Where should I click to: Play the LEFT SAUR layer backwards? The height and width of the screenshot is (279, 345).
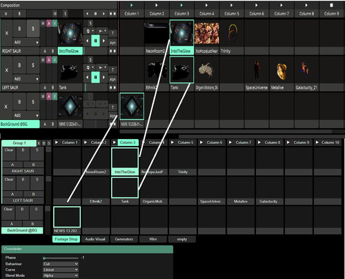(87, 77)
